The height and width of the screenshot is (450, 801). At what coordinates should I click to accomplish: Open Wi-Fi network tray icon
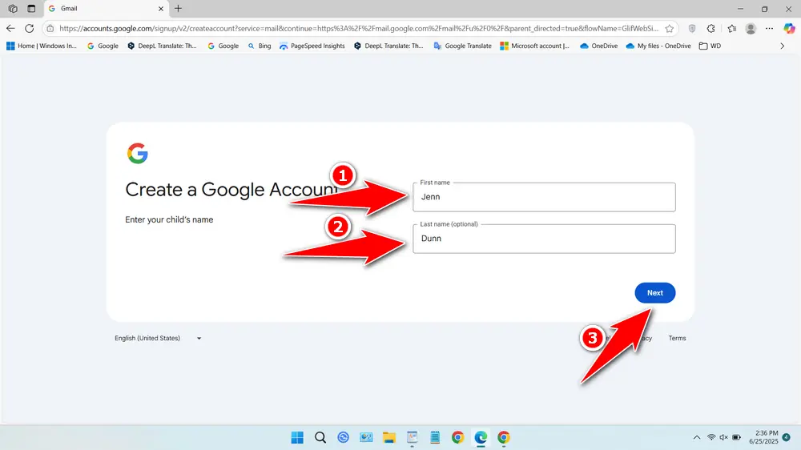(711, 438)
